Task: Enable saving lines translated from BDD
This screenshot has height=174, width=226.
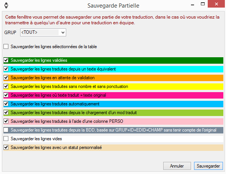Action: coord(6,130)
